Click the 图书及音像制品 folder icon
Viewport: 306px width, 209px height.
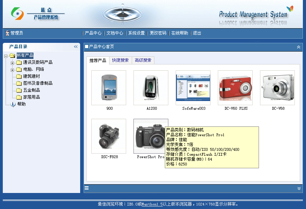click(x=19, y=83)
